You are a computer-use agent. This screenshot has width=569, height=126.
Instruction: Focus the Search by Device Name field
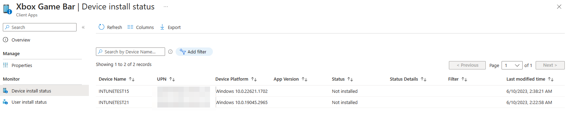(x=130, y=52)
